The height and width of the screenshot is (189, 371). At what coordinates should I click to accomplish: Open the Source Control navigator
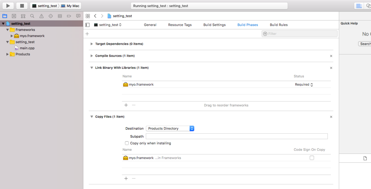point(14,16)
